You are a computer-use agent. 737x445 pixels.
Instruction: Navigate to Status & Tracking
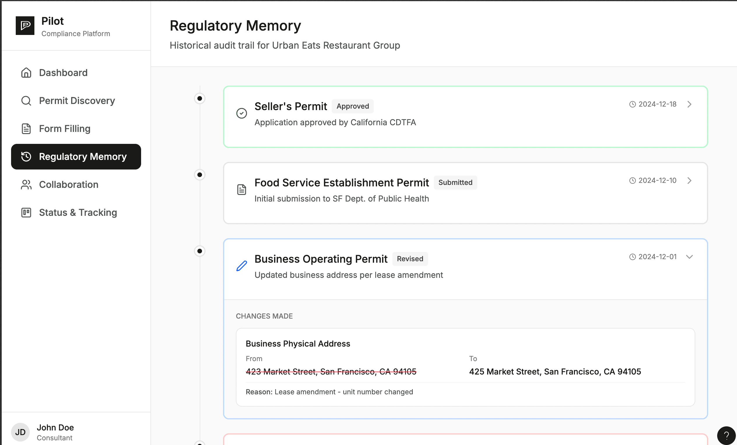click(x=78, y=213)
